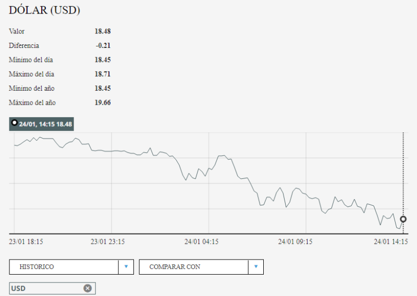Click the circle icon in the chart tooltip
The image size is (417, 296).
click(x=15, y=122)
